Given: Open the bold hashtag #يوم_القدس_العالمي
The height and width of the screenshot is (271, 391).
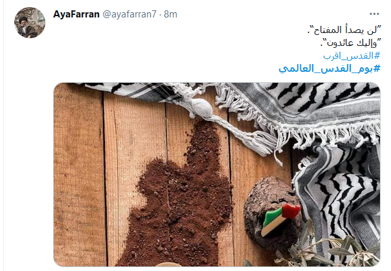Looking at the screenshot, I should (330, 69).
